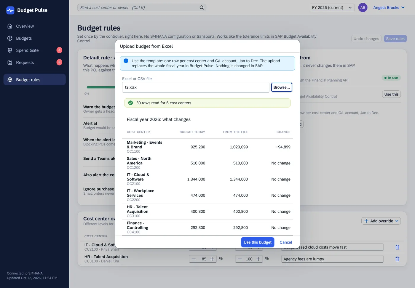
Task: Confirm with Use this budget
Action: click(258, 242)
